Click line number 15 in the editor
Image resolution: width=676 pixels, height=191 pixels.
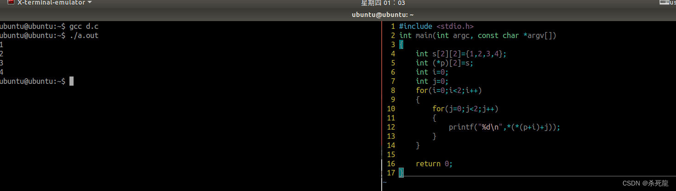pos(391,154)
